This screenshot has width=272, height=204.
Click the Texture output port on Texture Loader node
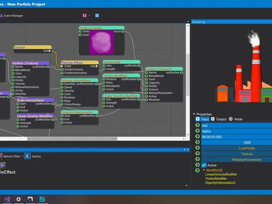pyautogui.click(x=123, y=31)
